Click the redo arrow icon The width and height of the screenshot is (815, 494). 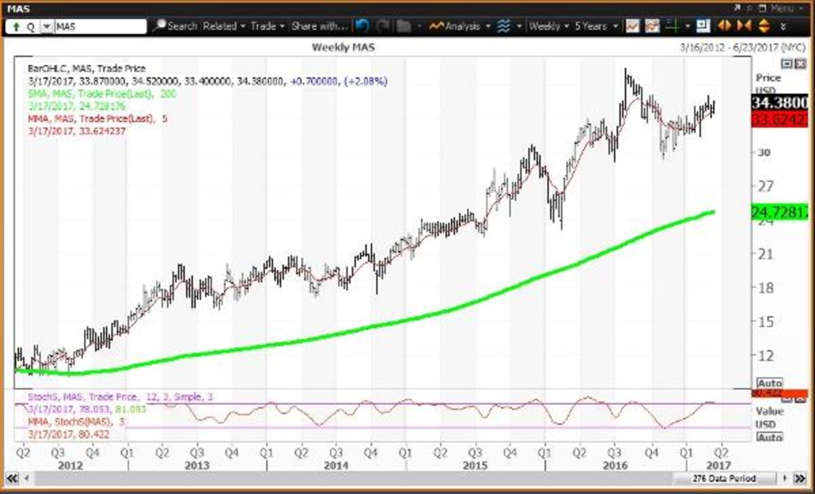383,26
